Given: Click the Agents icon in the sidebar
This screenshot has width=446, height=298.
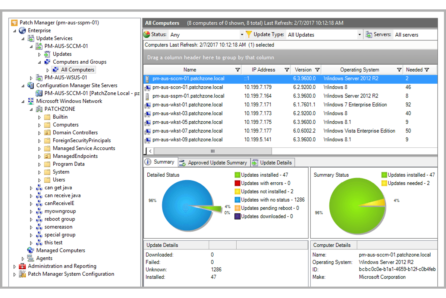Looking at the screenshot, I should click(x=30, y=258).
